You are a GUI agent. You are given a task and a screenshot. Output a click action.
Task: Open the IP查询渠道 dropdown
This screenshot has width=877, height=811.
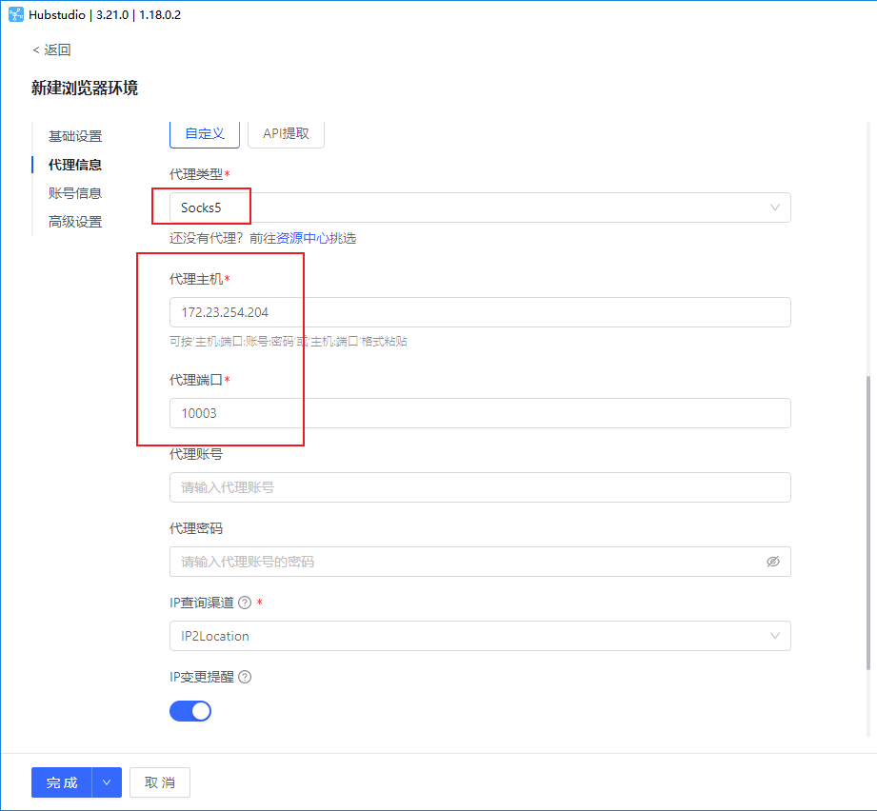click(x=476, y=636)
